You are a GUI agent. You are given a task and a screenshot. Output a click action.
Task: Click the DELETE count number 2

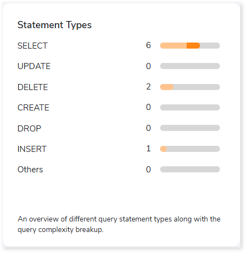click(148, 87)
